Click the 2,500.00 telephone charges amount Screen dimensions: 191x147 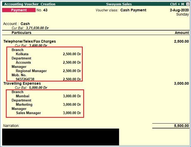click(181, 41)
